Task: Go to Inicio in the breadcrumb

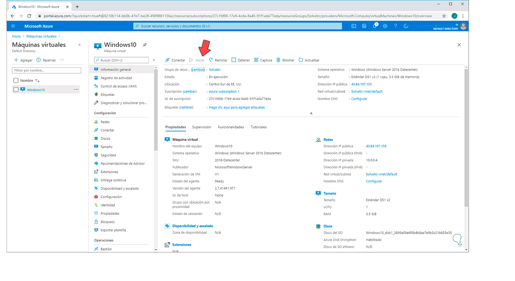Action: click(x=16, y=36)
